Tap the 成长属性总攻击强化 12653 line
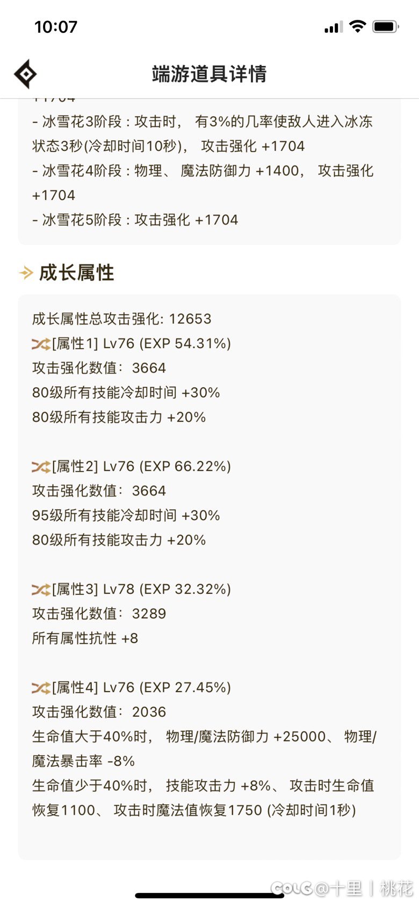419x907 pixels. point(122,319)
